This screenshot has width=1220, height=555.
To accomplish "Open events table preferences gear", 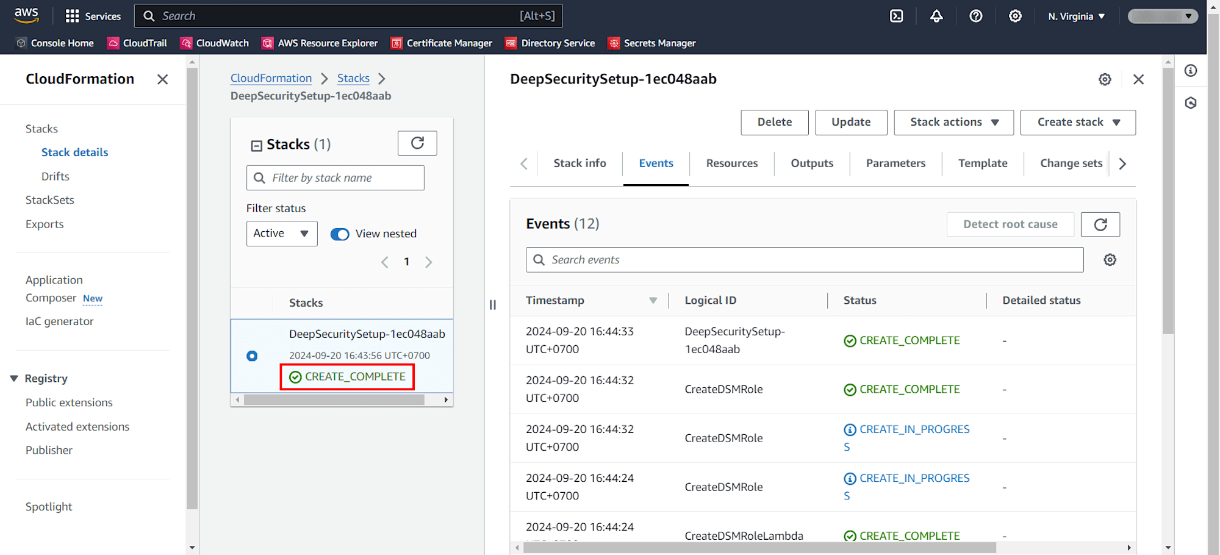I will pos(1110,260).
